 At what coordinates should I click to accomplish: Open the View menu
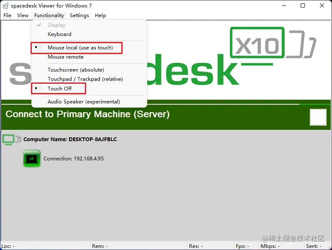tap(23, 15)
